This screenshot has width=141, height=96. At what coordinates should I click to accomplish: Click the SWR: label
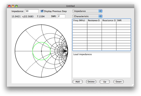(x=54, y=16)
